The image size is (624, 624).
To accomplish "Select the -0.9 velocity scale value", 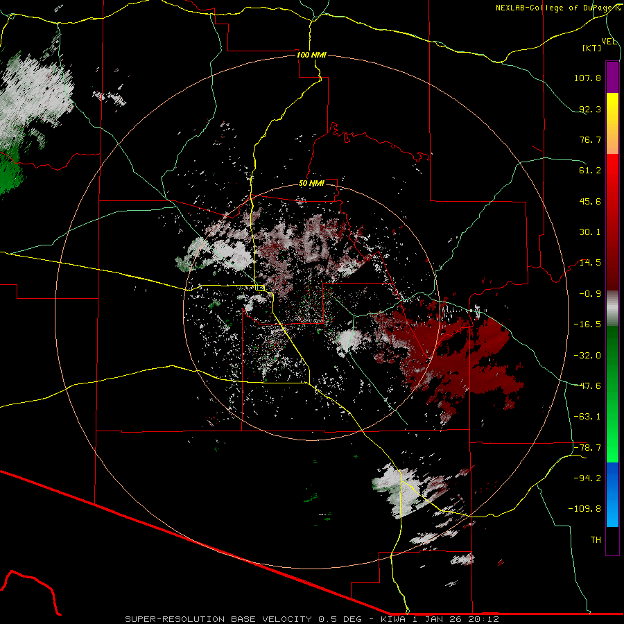I will click(x=590, y=294).
